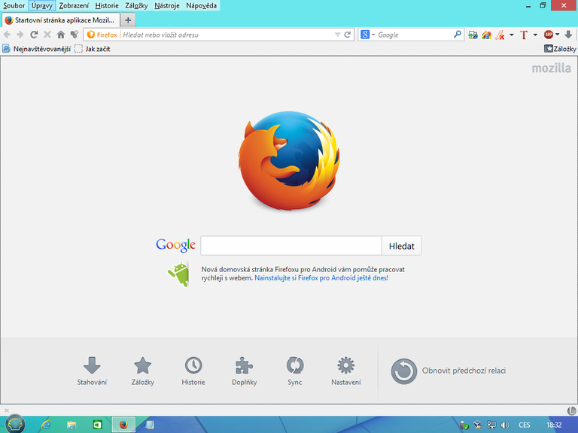Click the volume speaker tray icon
Viewport: 578px width, 433px height.
[505, 425]
